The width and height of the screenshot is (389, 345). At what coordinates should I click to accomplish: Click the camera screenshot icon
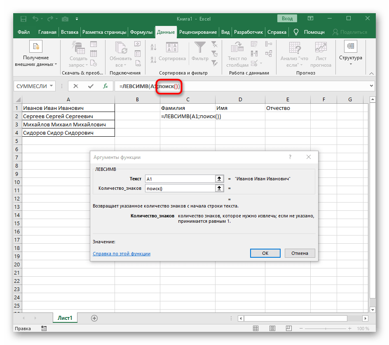pyautogui.click(x=65, y=19)
